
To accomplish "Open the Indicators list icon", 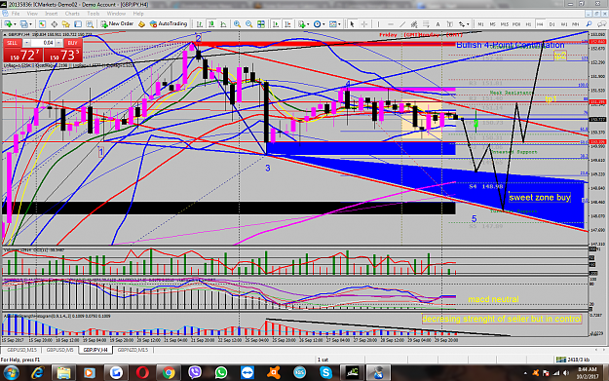I will tap(302, 24).
